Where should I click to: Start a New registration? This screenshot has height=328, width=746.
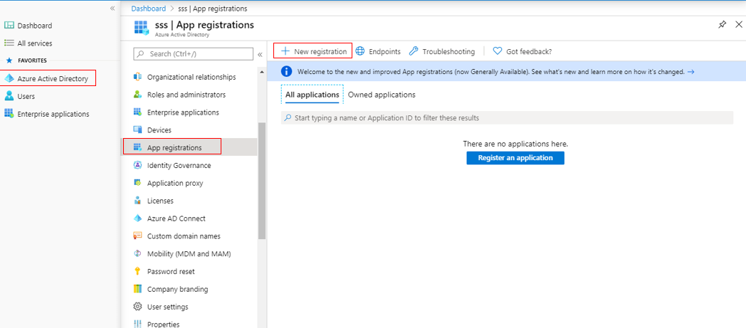tap(313, 51)
